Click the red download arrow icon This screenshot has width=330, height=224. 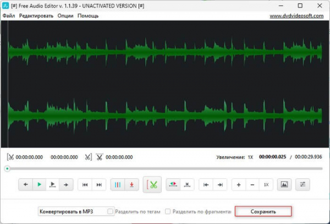click(x=132, y=184)
